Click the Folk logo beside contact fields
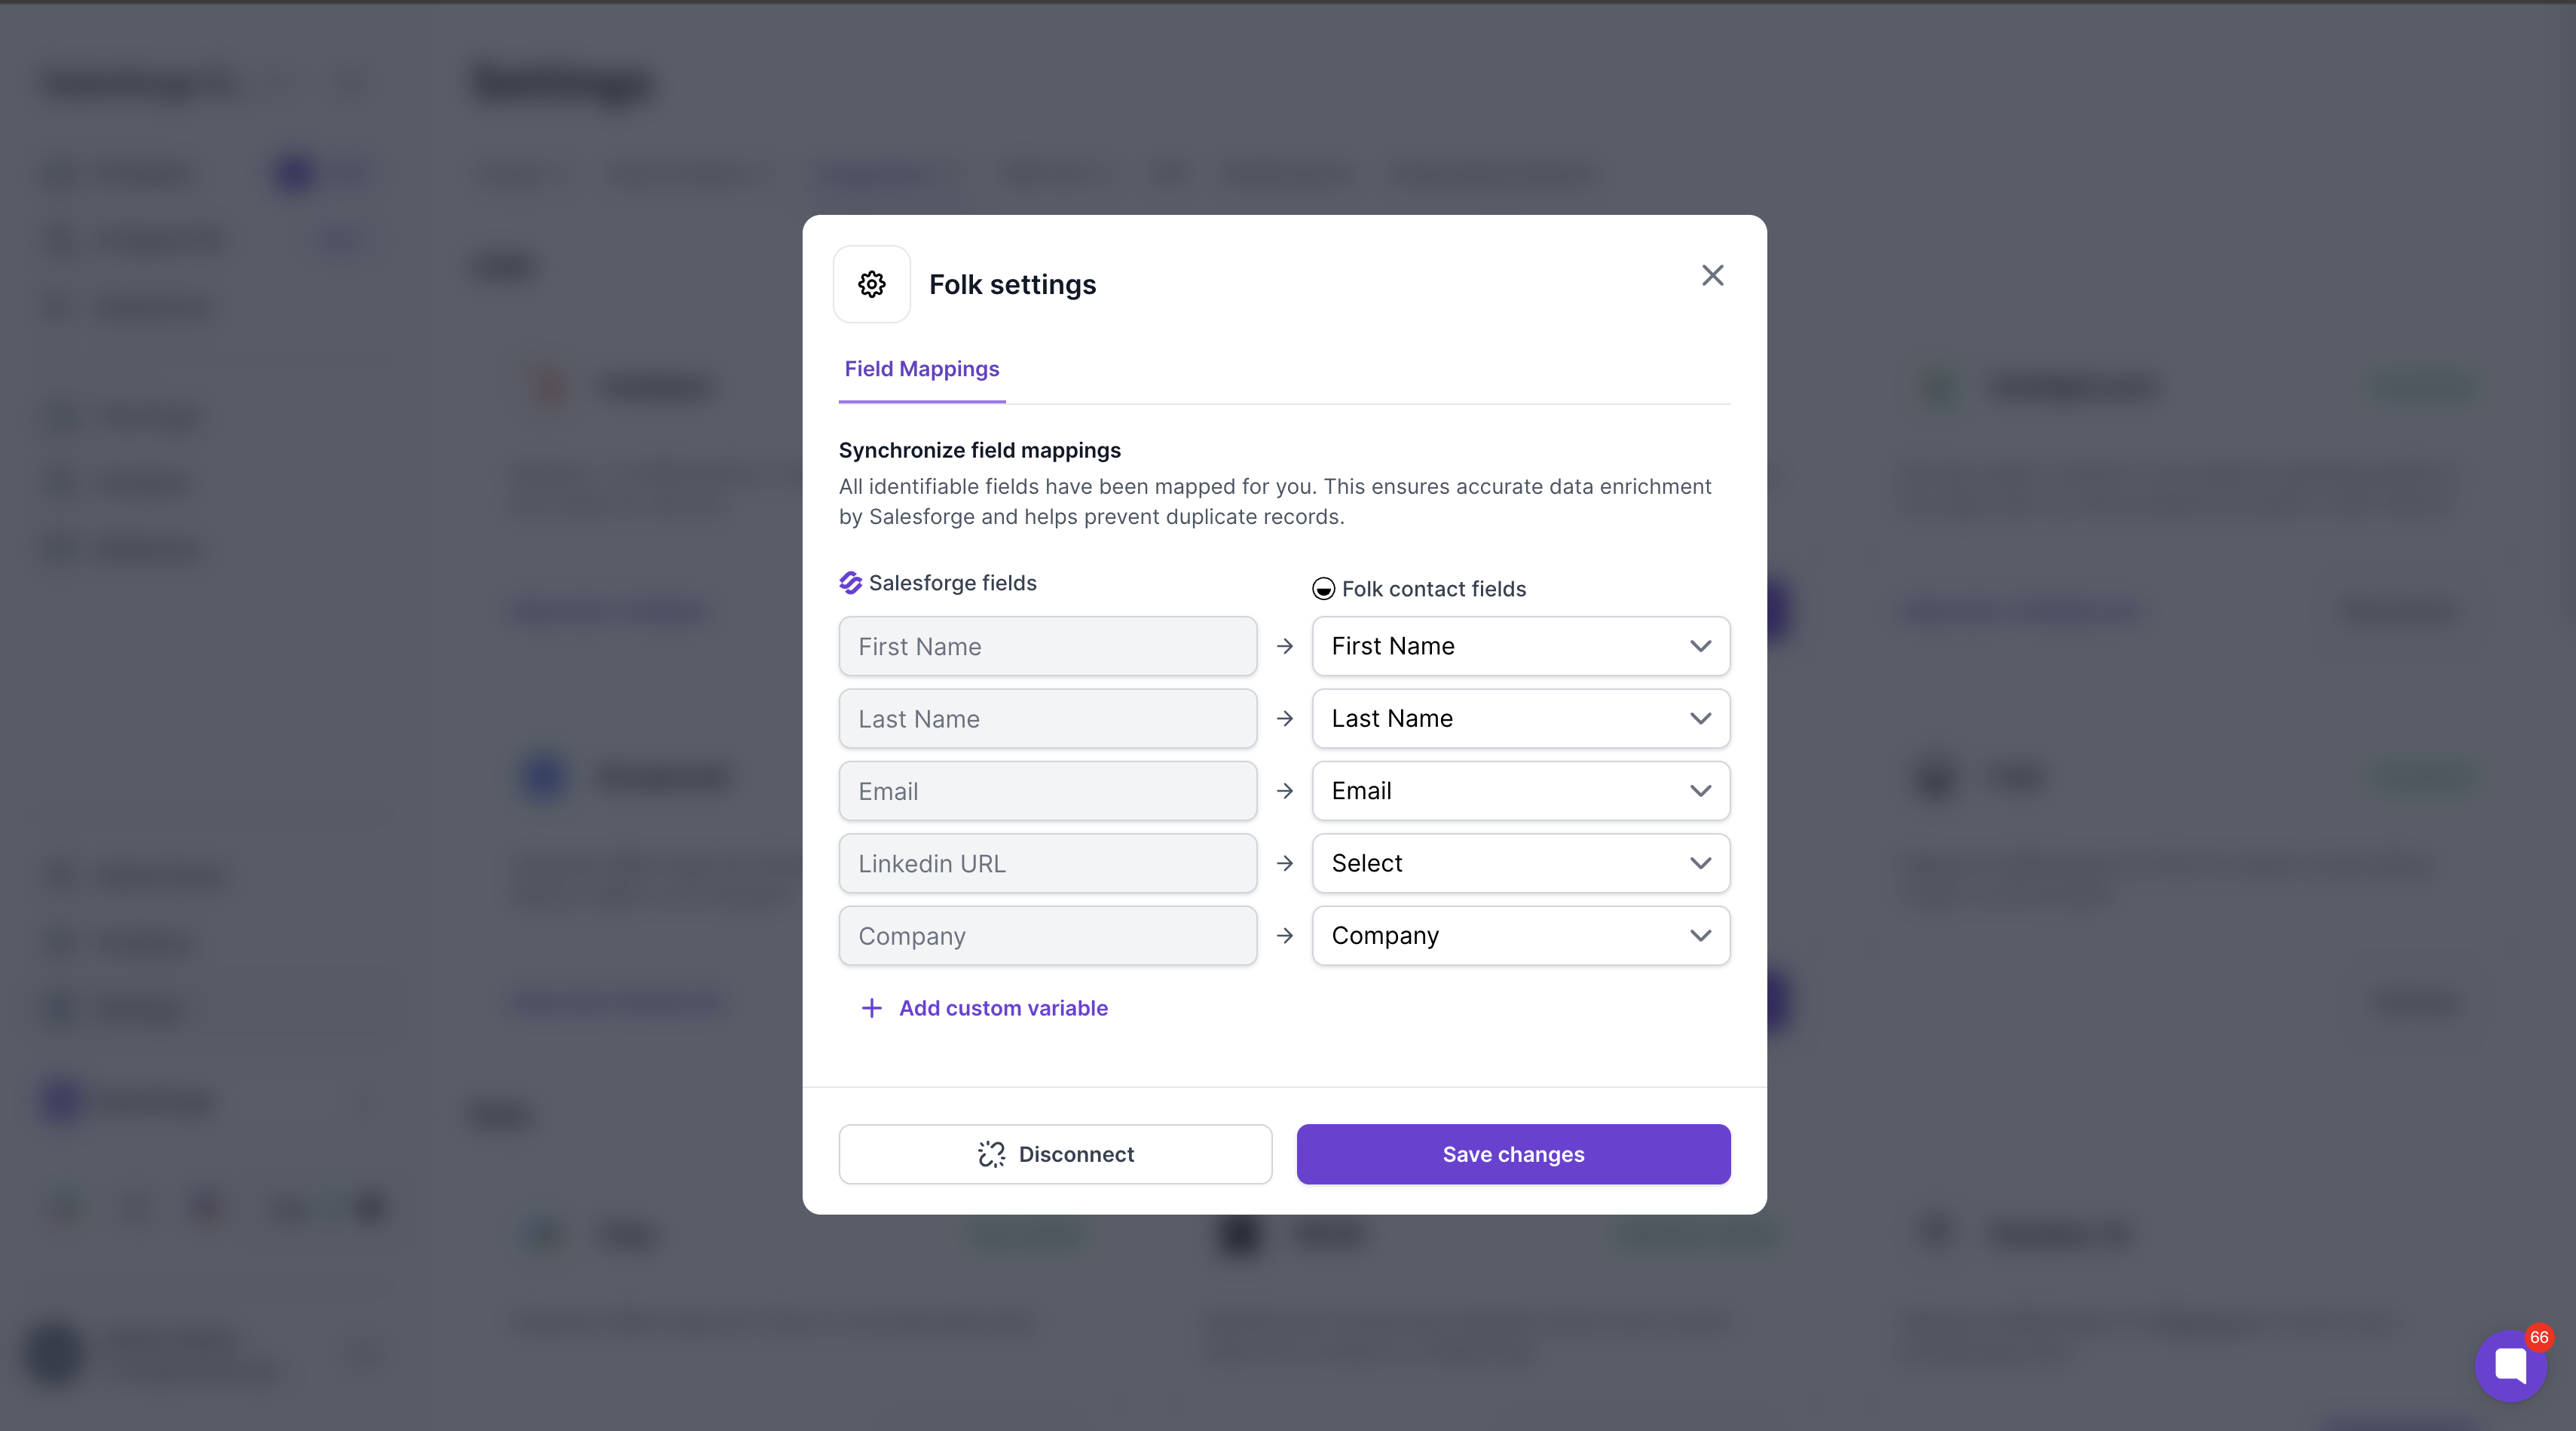2576x1431 pixels. [1323, 588]
